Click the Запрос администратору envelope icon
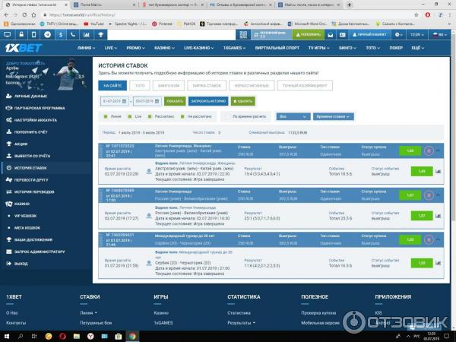The image size is (456, 342). click(x=7, y=251)
